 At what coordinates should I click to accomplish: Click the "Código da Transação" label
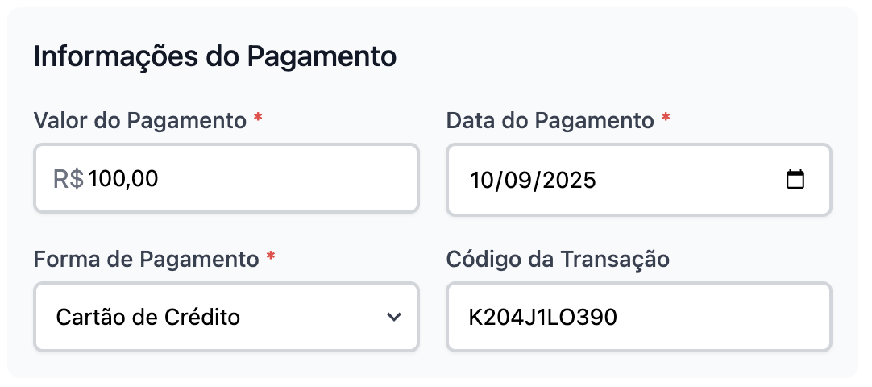tap(558, 260)
